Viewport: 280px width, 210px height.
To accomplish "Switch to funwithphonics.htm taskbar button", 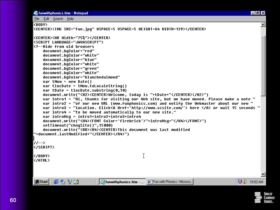I will 122,182.
